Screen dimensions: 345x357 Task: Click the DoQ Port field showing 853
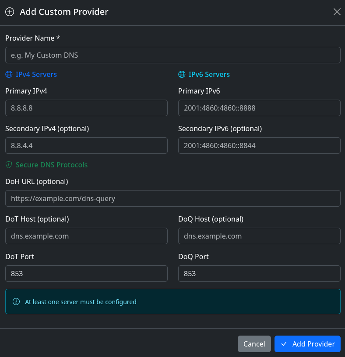(259, 274)
